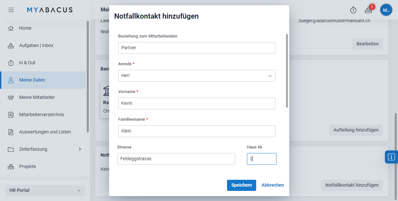Click the bank building icon

tap(106, 91)
